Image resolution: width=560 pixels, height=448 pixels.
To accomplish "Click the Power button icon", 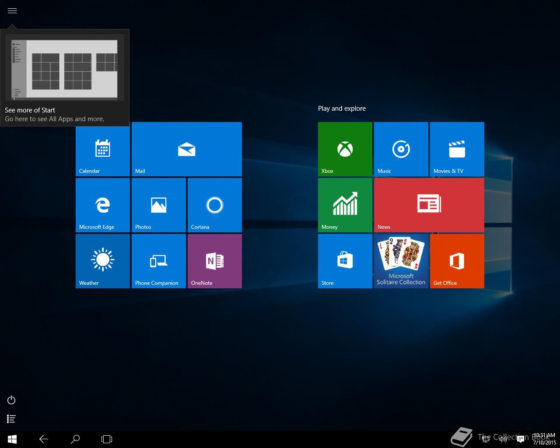I will click(12, 400).
